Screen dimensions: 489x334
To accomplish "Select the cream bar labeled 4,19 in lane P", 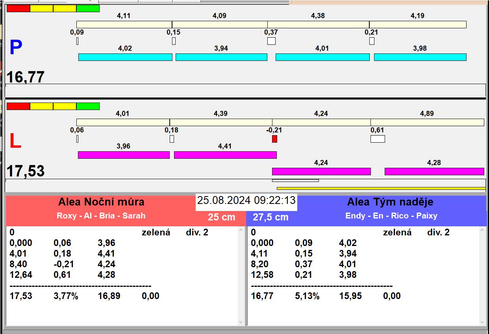I will pyautogui.click(x=418, y=24).
